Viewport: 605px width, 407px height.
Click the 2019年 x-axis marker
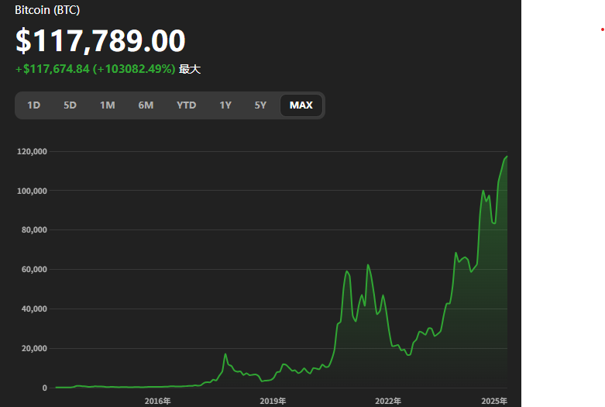click(x=273, y=401)
